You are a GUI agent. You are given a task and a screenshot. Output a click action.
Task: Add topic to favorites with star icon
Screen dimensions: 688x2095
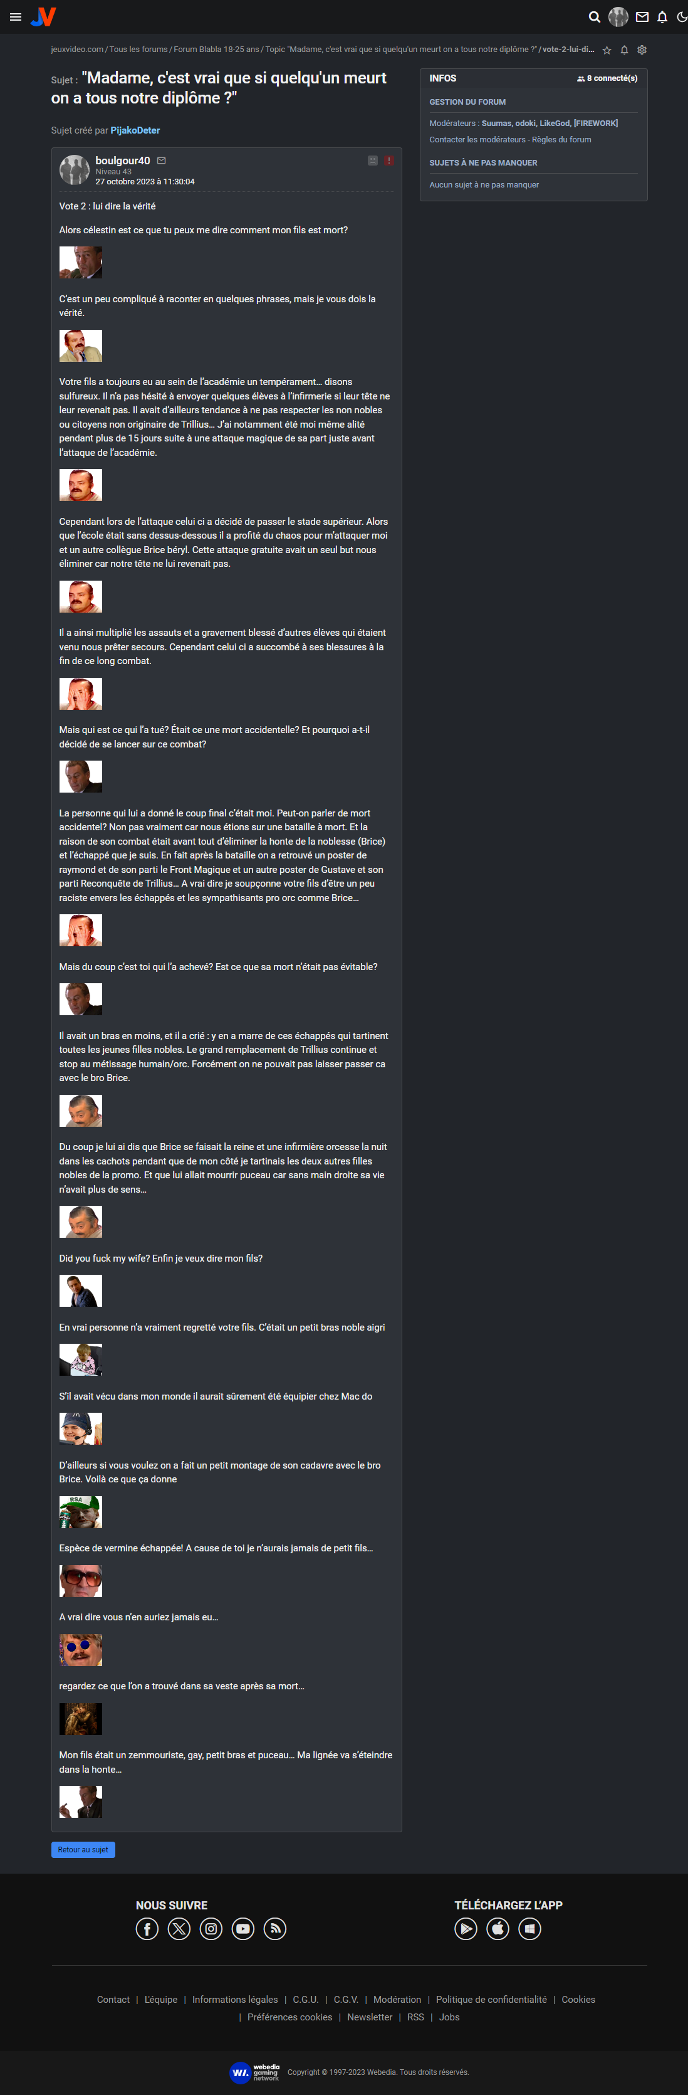point(607,50)
